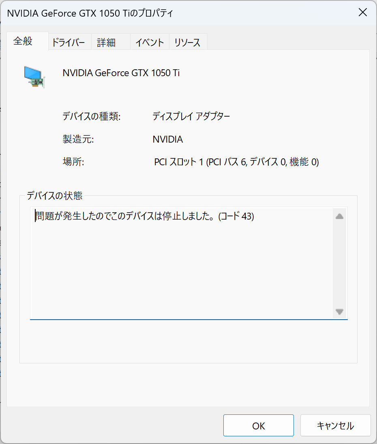Click the device status scrollbar track
The width and height of the screenshot is (377, 444).
point(339,263)
